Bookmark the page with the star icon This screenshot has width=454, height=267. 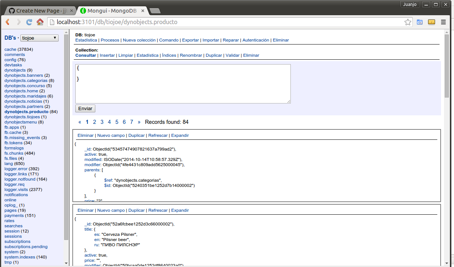coord(408,22)
